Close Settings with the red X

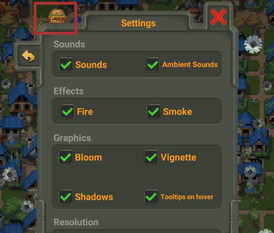(218, 17)
